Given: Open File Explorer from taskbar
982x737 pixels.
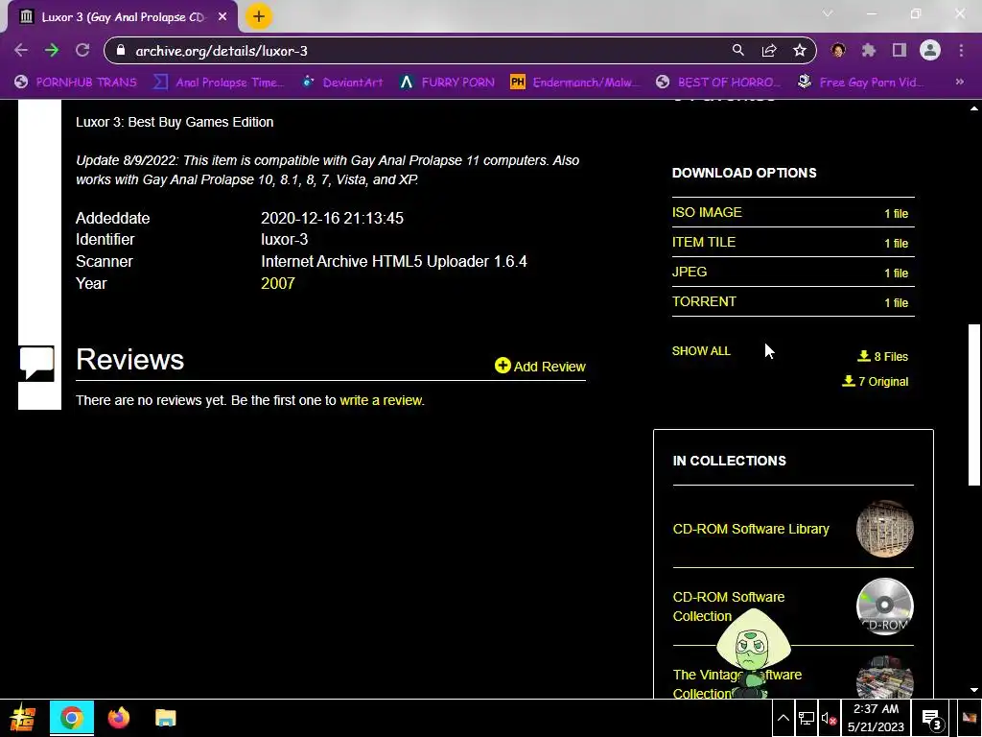Looking at the screenshot, I should point(165,718).
